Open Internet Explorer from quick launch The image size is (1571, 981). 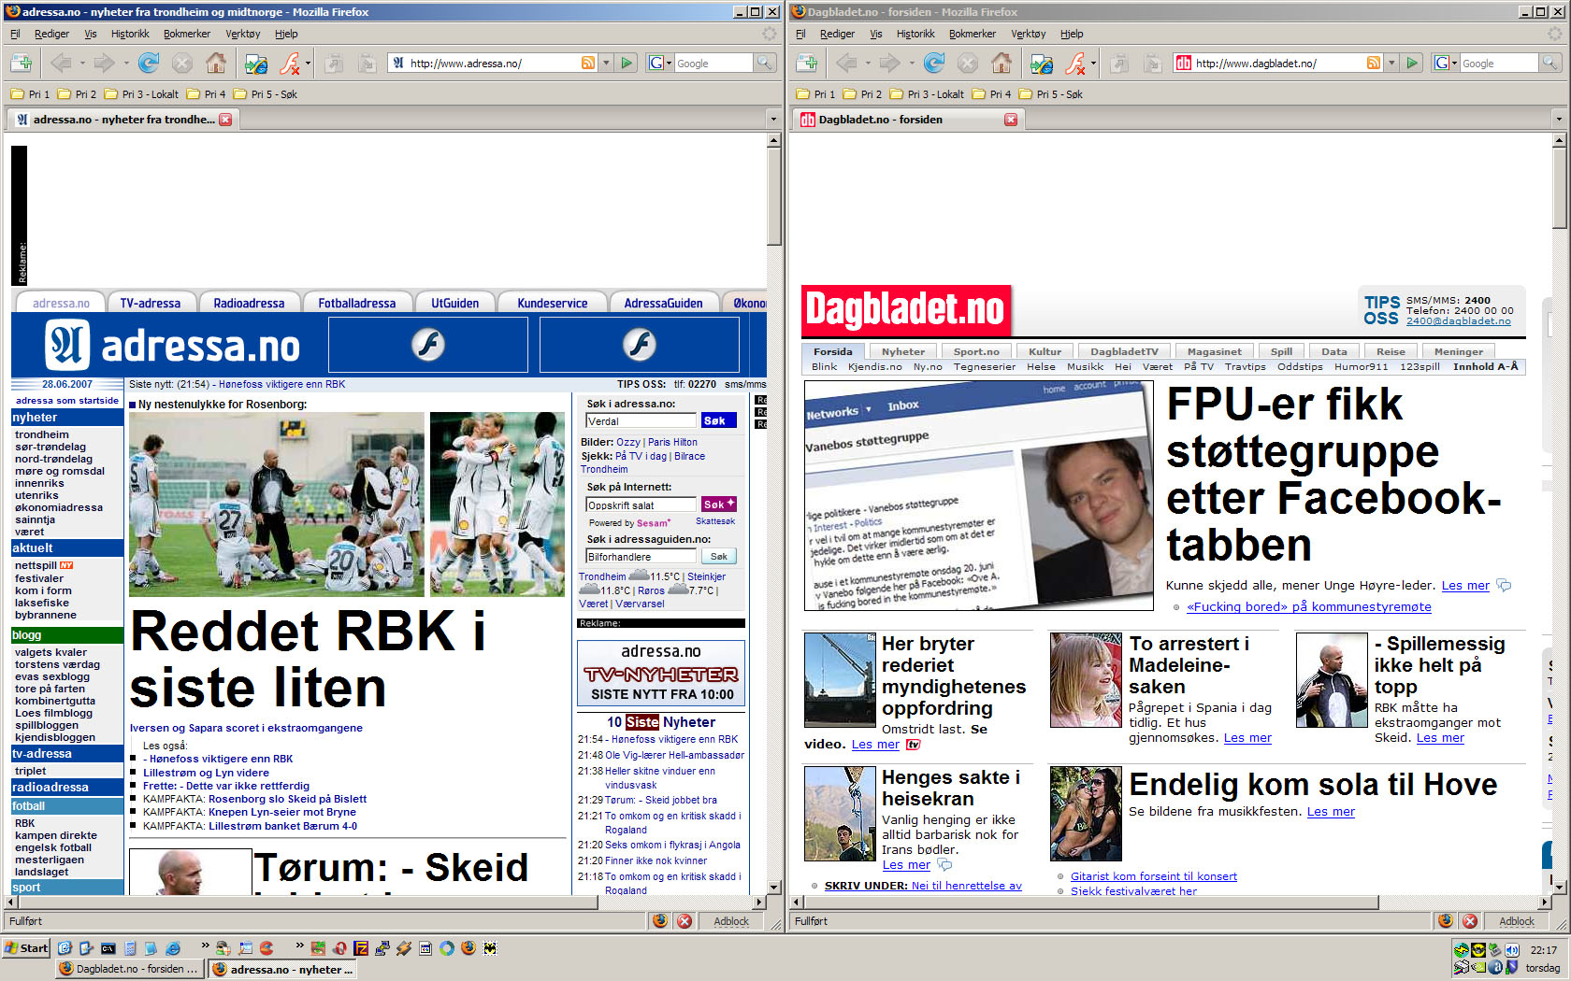click(x=173, y=948)
